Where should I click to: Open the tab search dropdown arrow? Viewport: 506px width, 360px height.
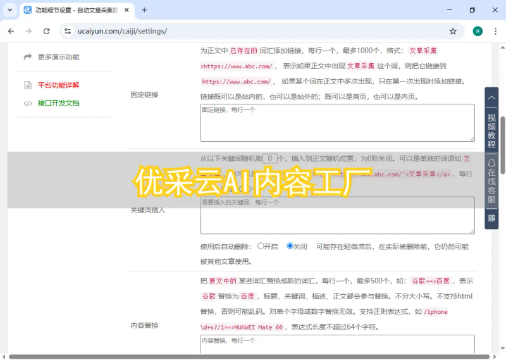click(x=9, y=10)
